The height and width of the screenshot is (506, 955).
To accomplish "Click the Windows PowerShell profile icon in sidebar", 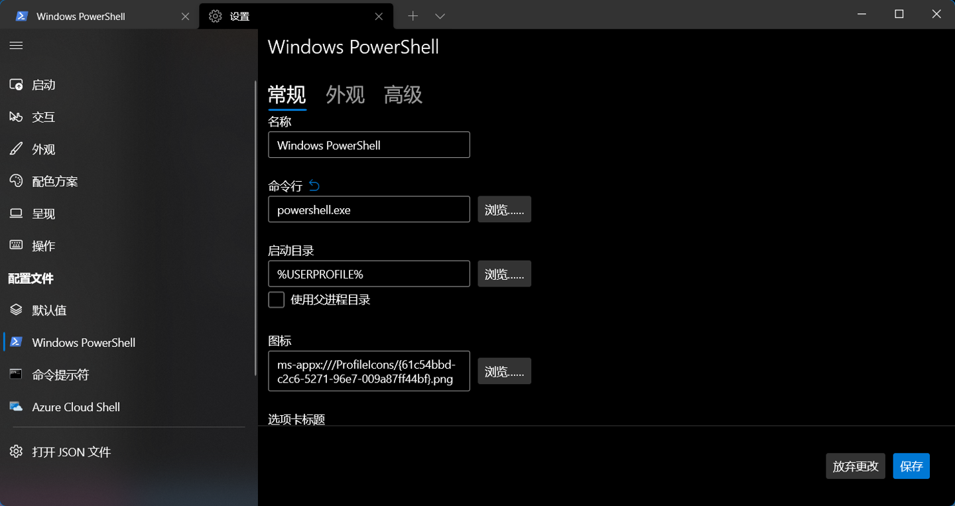I will (x=17, y=342).
